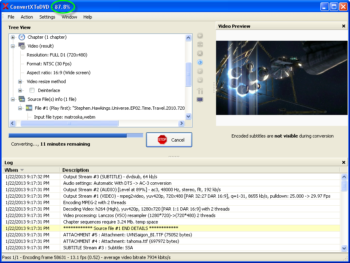
Task: Click the Video (result) gear monitor icon
Action: (22, 46)
